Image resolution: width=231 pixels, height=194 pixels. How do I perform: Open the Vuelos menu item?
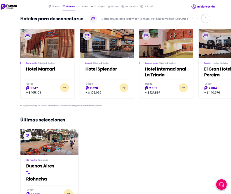[54, 6]
